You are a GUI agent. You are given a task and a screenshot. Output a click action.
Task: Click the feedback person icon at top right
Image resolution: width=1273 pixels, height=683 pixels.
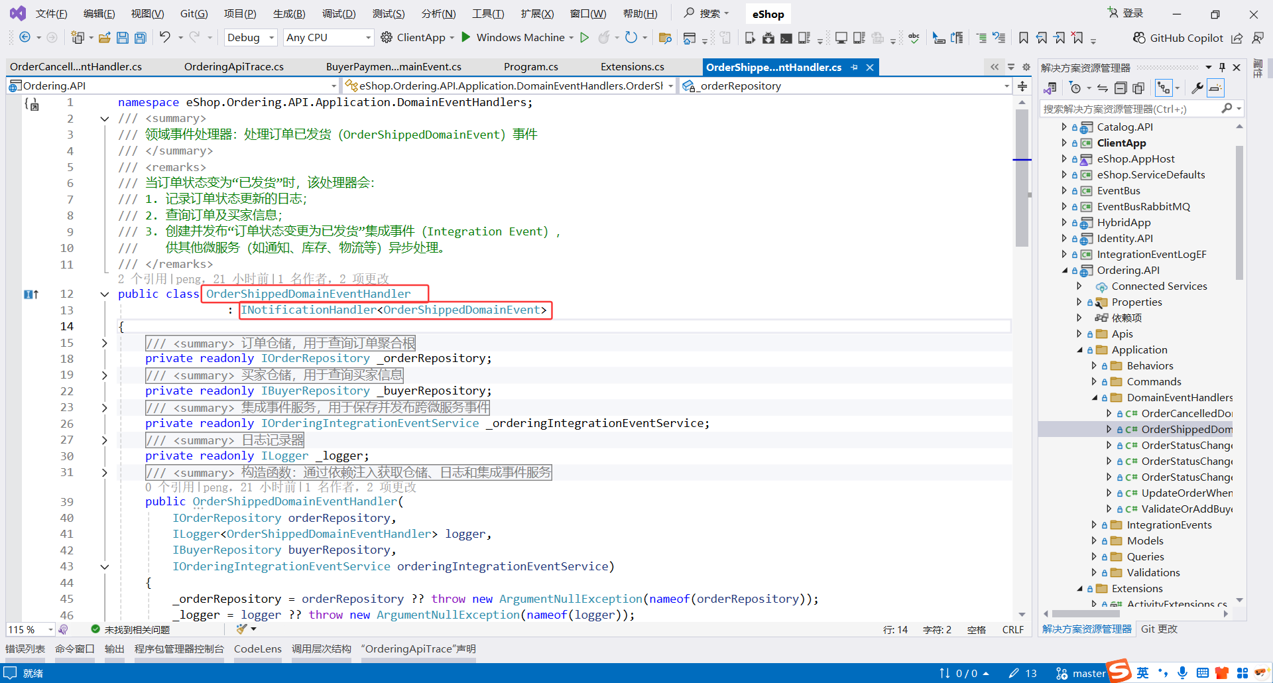[x=1258, y=38]
